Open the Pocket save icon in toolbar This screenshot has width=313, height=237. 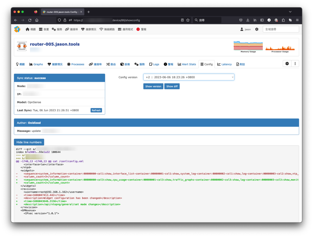point(241,20)
